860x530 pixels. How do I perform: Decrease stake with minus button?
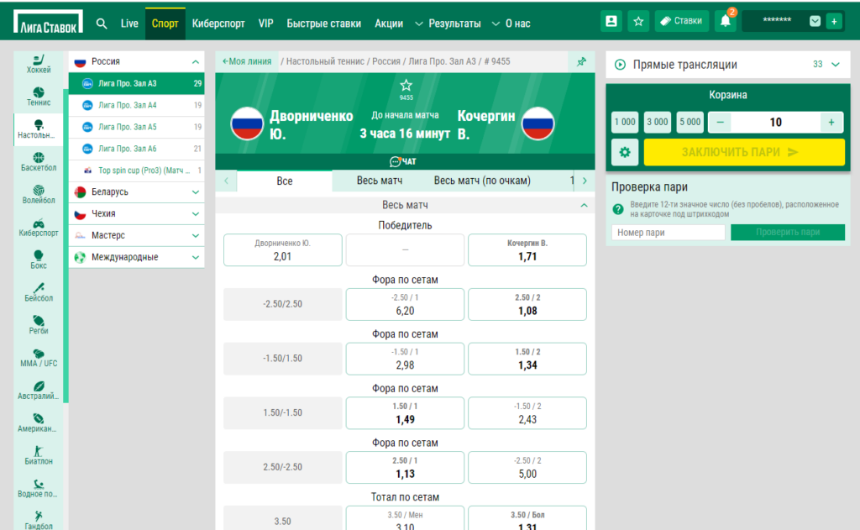[x=720, y=123]
